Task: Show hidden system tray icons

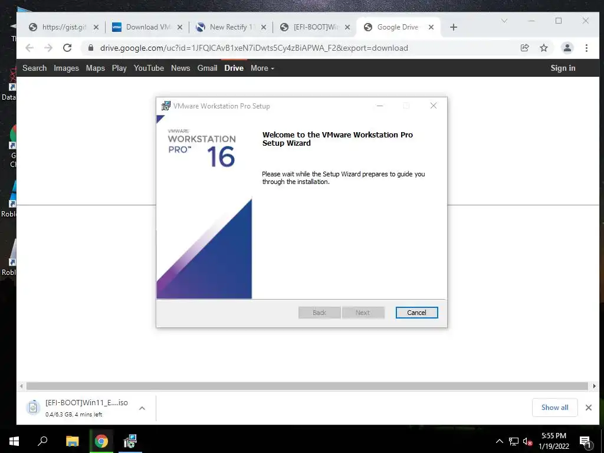Action: point(499,441)
